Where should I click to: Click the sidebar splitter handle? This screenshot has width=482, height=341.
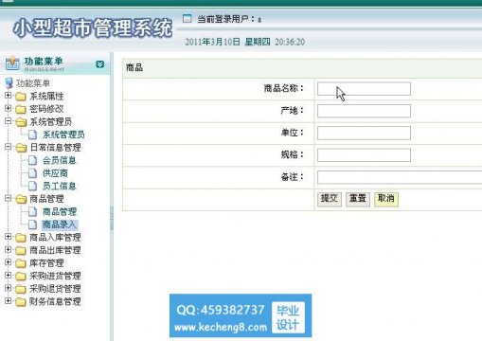pos(112,218)
